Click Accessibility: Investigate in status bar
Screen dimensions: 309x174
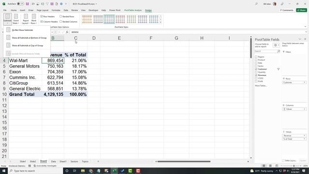pyautogui.click(x=45, y=166)
